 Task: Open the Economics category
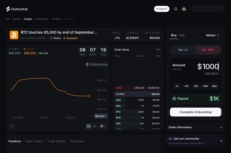[42, 19]
